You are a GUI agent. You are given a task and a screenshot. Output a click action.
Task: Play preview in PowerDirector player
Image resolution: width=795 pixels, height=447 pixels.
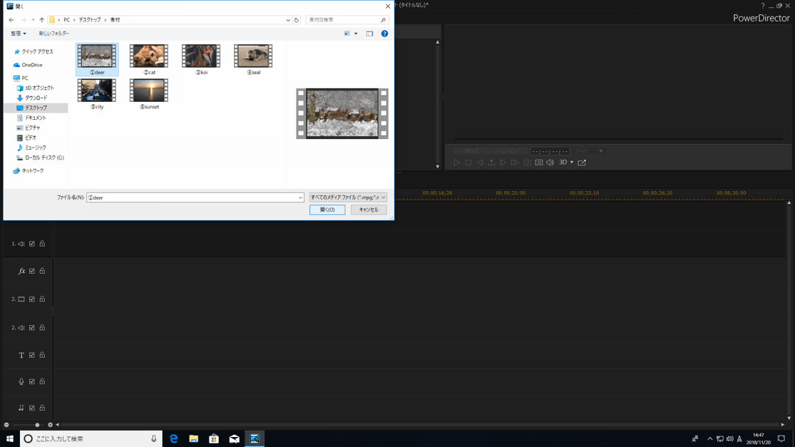(457, 163)
